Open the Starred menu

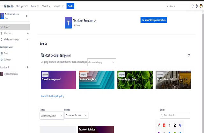point(46,6)
